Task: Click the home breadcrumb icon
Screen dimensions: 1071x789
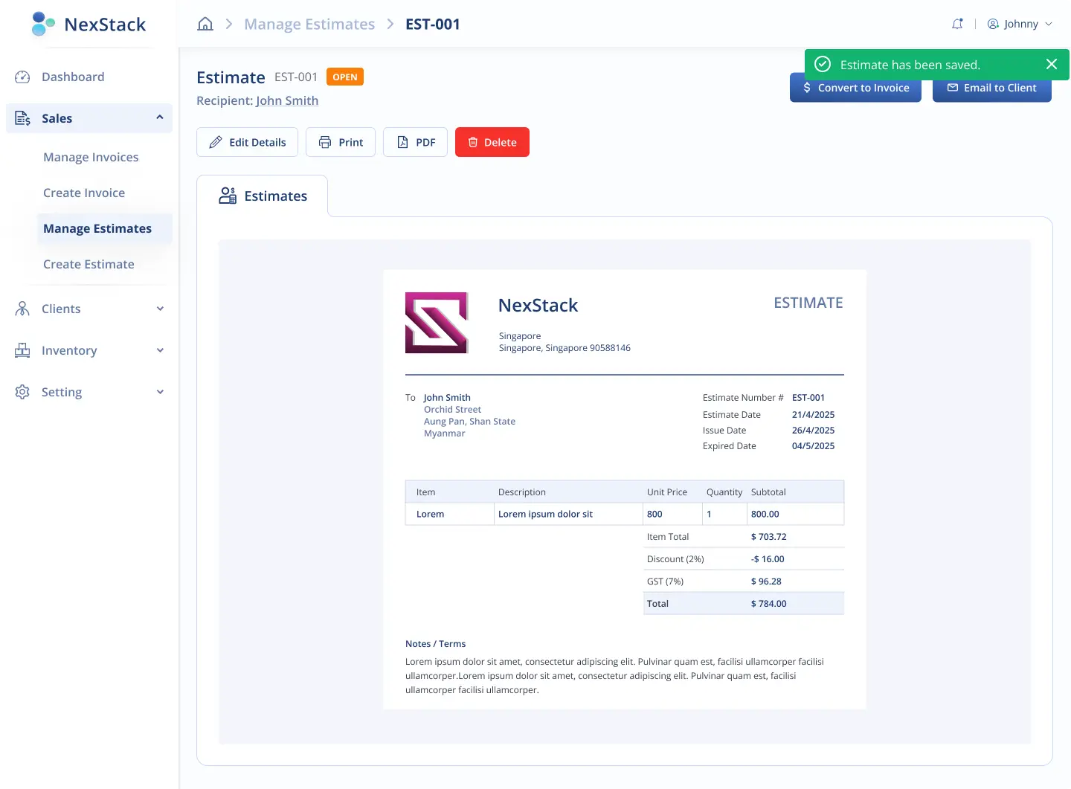Action: point(205,23)
